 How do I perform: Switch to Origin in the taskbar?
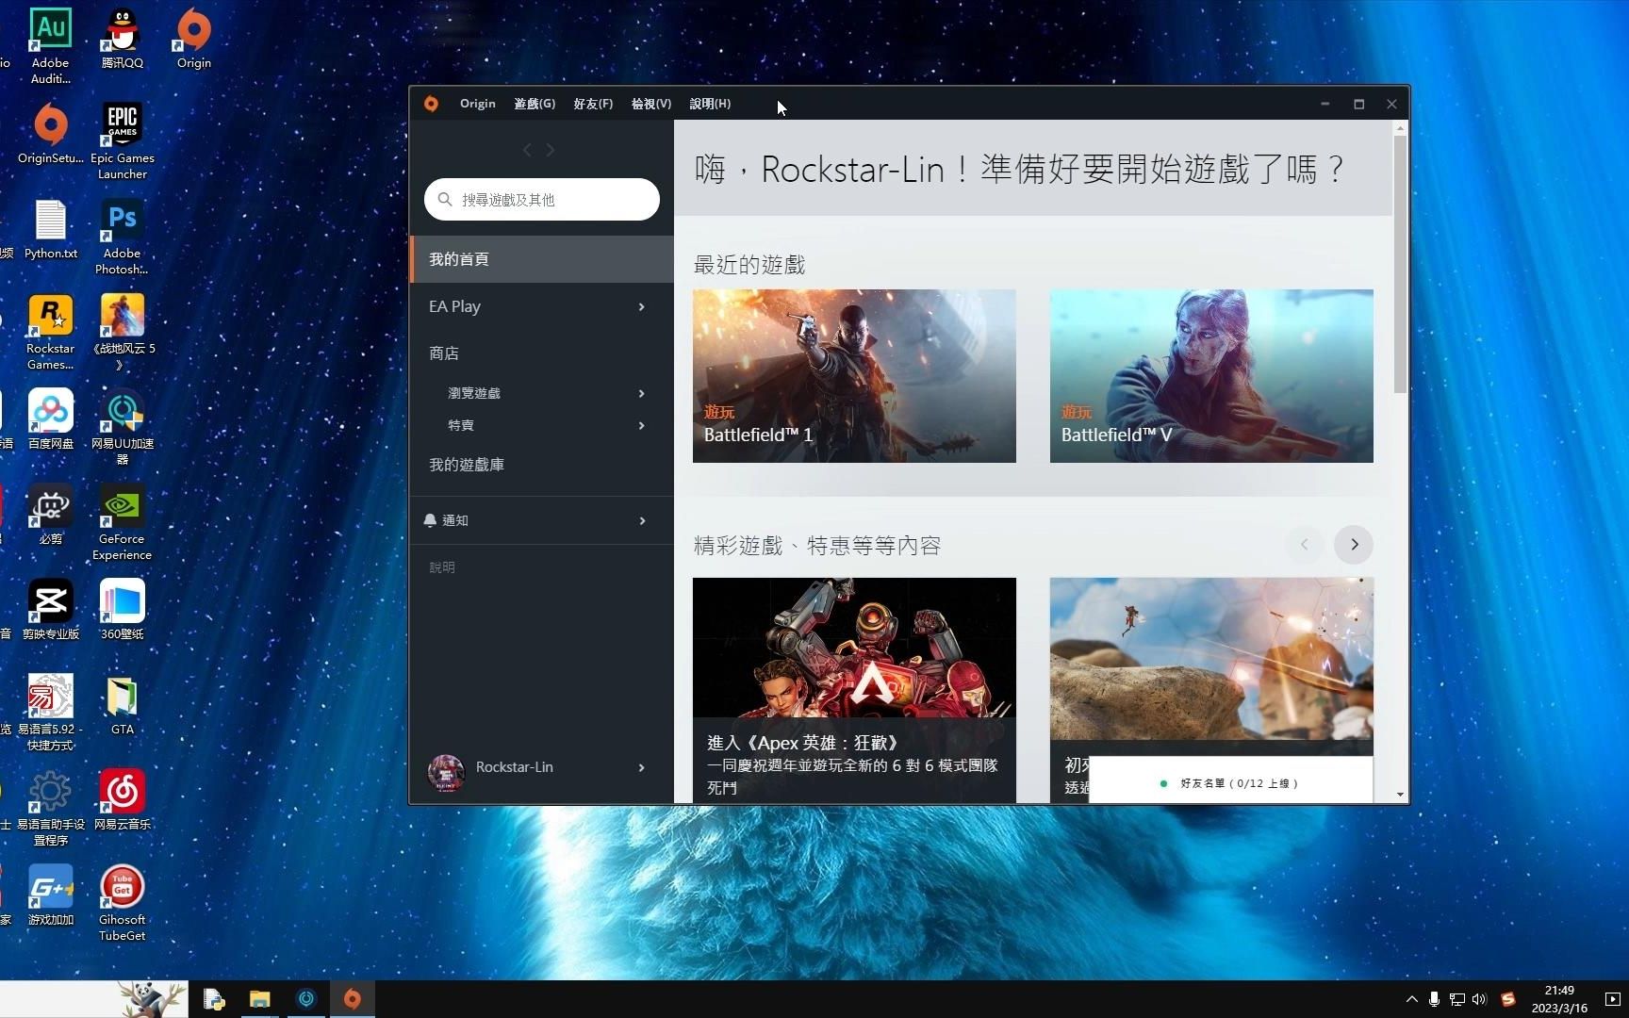[x=353, y=999]
